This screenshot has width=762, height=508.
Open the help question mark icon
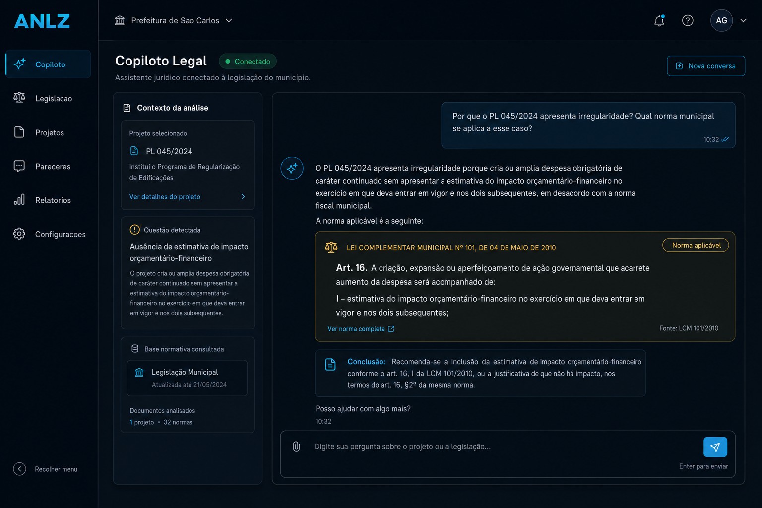tap(688, 20)
